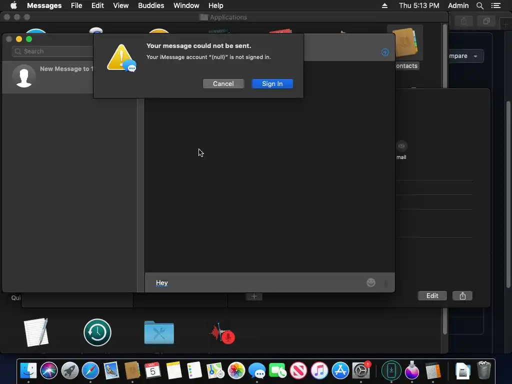Open News from the Dock
Viewport: 512px width, 384px height.
tap(298, 370)
